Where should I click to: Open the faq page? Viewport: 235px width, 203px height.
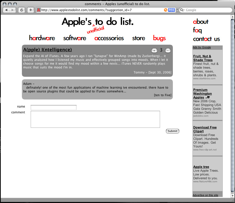coord(197,30)
